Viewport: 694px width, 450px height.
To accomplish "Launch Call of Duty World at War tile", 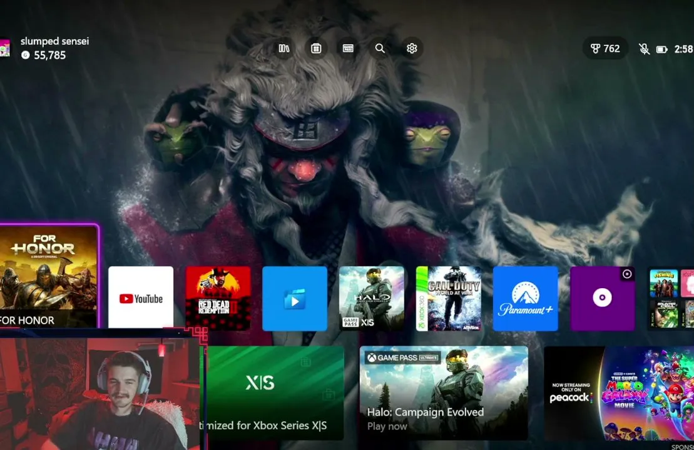I will coord(449,298).
